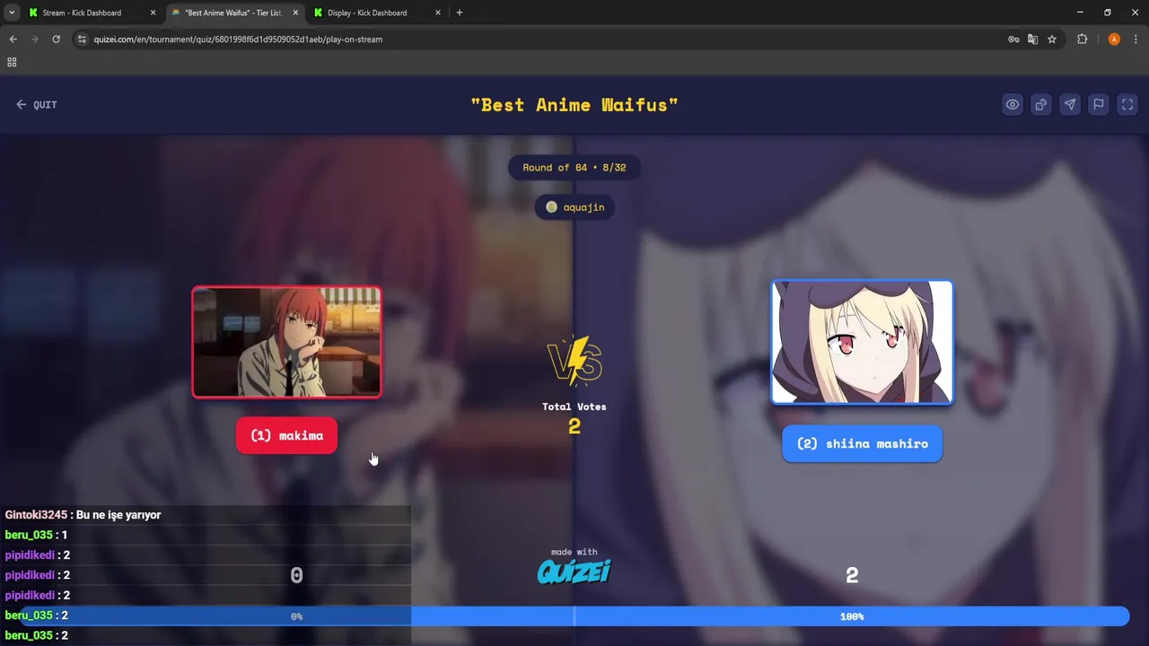Click beru_035 : 1 chat message
This screenshot has width=1149, height=646.
[x=36, y=535]
